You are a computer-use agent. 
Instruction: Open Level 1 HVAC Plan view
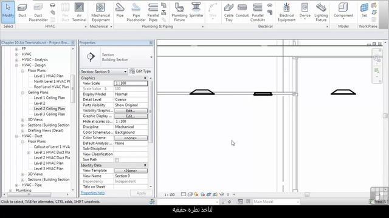(49, 76)
